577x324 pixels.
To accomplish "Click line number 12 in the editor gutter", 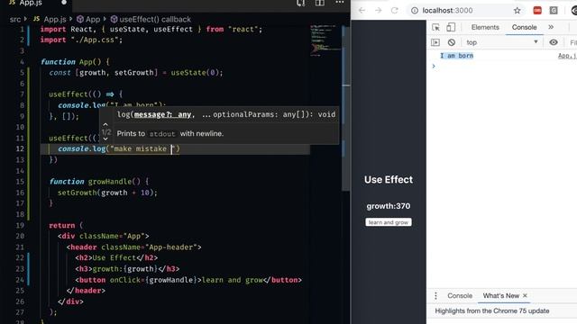I will 20,148.
